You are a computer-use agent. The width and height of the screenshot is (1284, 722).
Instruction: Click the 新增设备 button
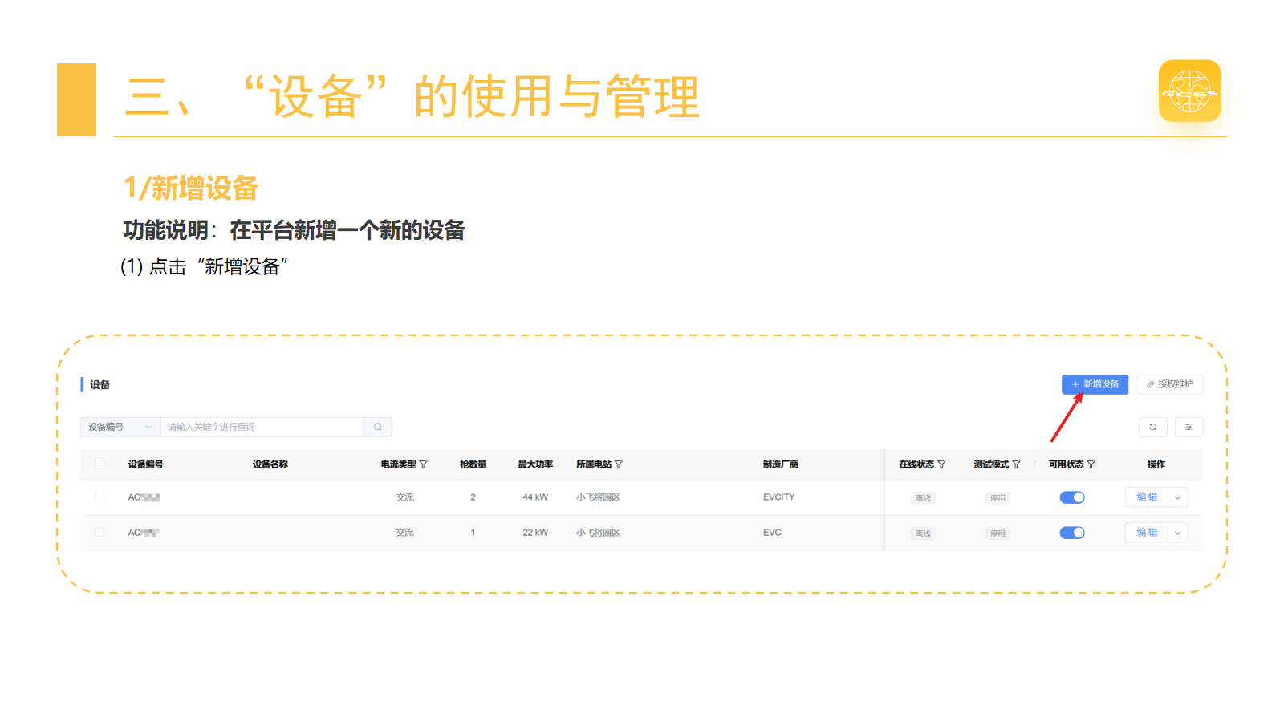pos(1095,384)
